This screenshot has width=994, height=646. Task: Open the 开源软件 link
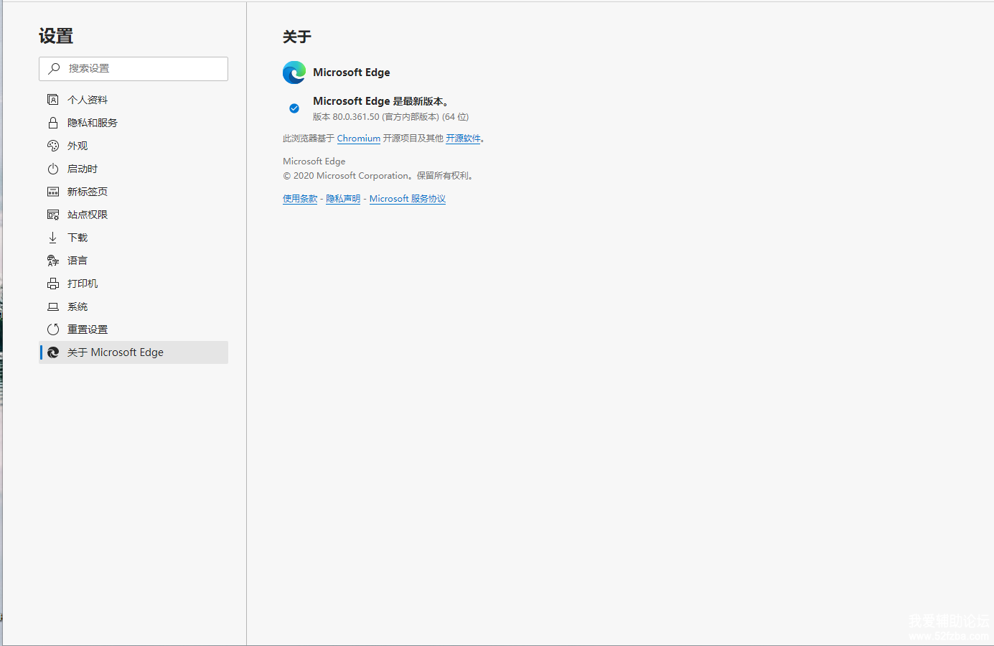click(x=463, y=139)
